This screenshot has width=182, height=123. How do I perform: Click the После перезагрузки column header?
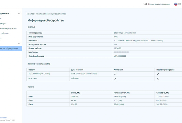point(165,70)
